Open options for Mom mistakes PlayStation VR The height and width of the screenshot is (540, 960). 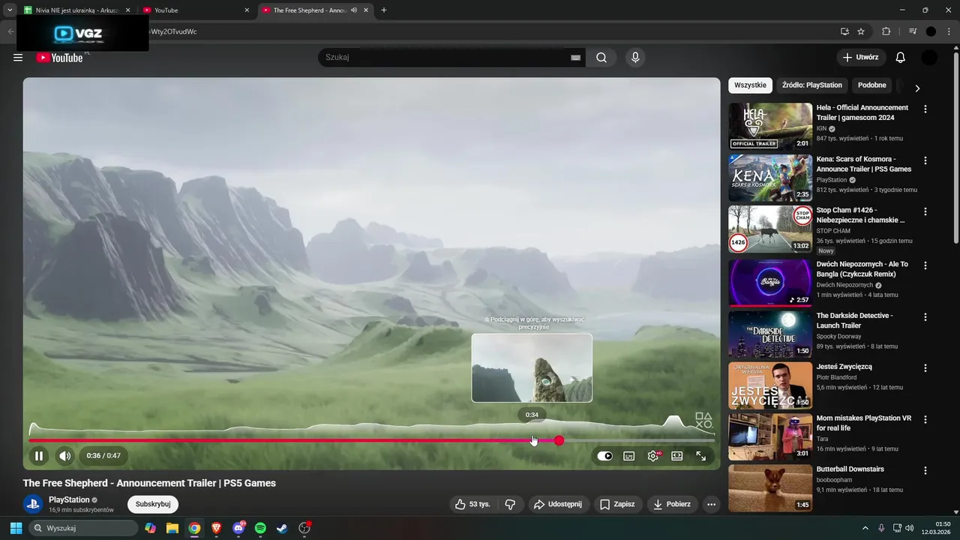point(925,419)
